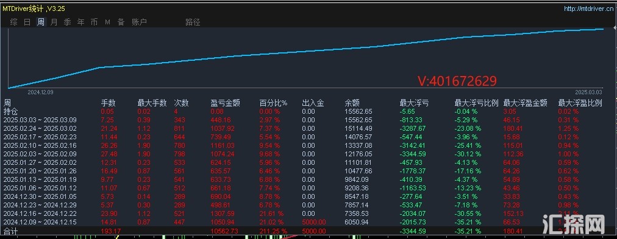This screenshot has height=239, width=617.
Task: Select the 持仓 row label
Action: point(11,112)
